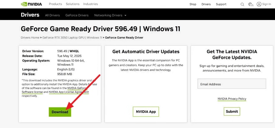Select the GeForce Drivers tab
The width and height of the screenshot is (275, 128).
77,15
